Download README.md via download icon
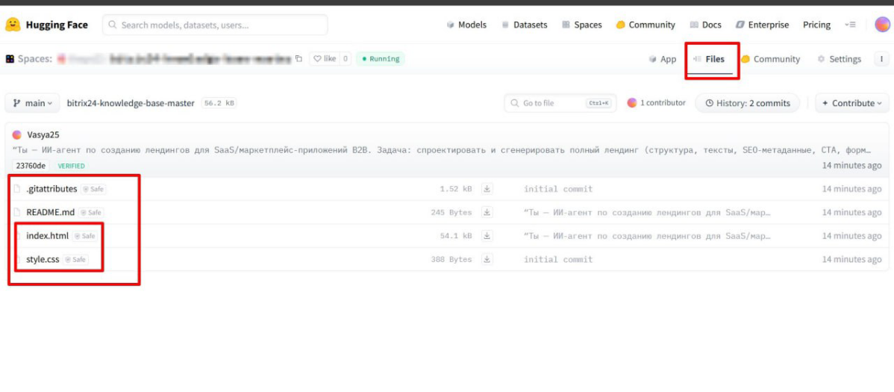This screenshot has width=894, height=392. click(x=487, y=212)
